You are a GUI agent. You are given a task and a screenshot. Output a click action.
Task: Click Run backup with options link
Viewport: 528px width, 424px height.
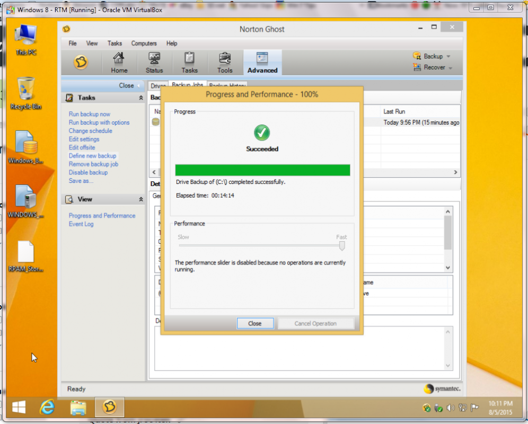99,122
